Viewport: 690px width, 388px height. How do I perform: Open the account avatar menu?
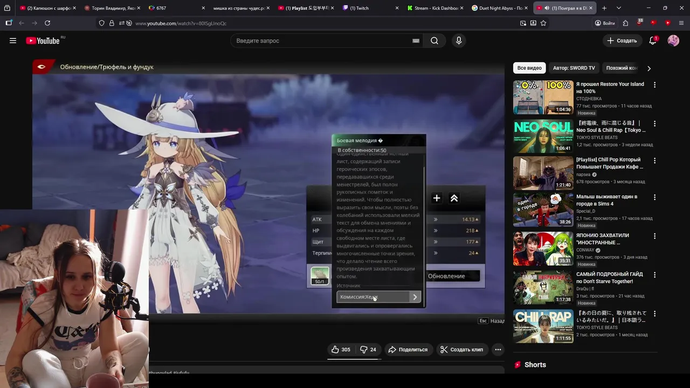click(x=673, y=40)
